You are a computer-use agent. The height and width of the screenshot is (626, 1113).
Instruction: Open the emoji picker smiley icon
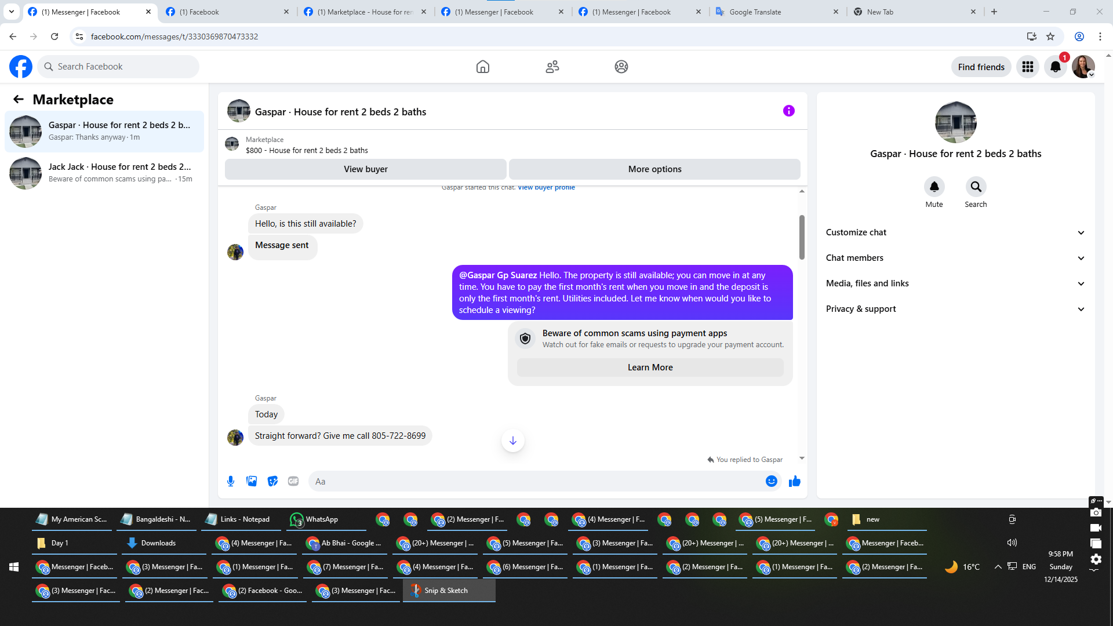pos(771,481)
